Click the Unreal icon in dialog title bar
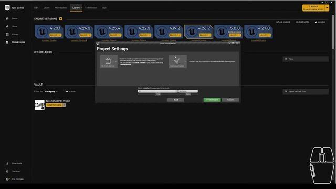The height and width of the screenshot is (189, 336). pos(98,43)
